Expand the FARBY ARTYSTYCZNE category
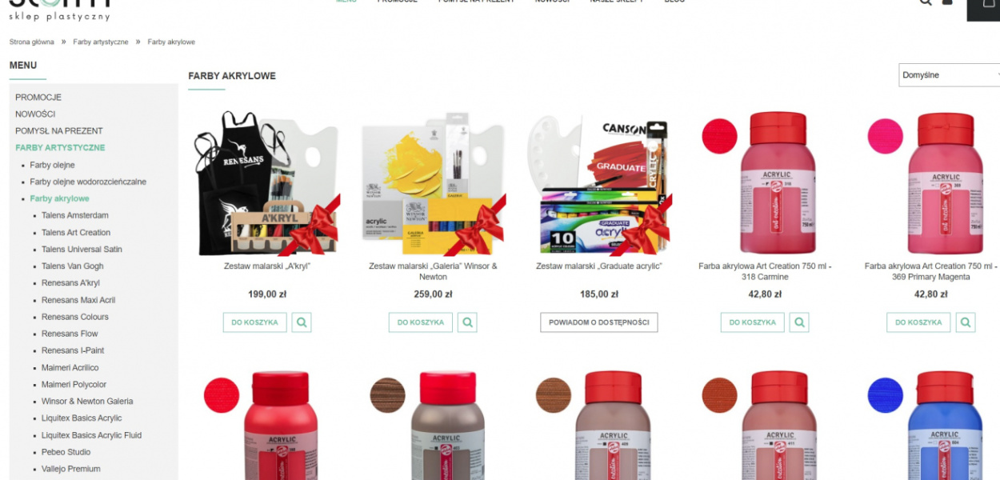 [60, 148]
